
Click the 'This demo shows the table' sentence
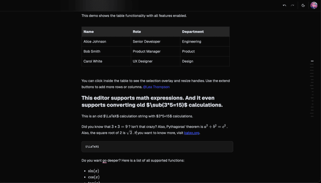tap(134, 15)
